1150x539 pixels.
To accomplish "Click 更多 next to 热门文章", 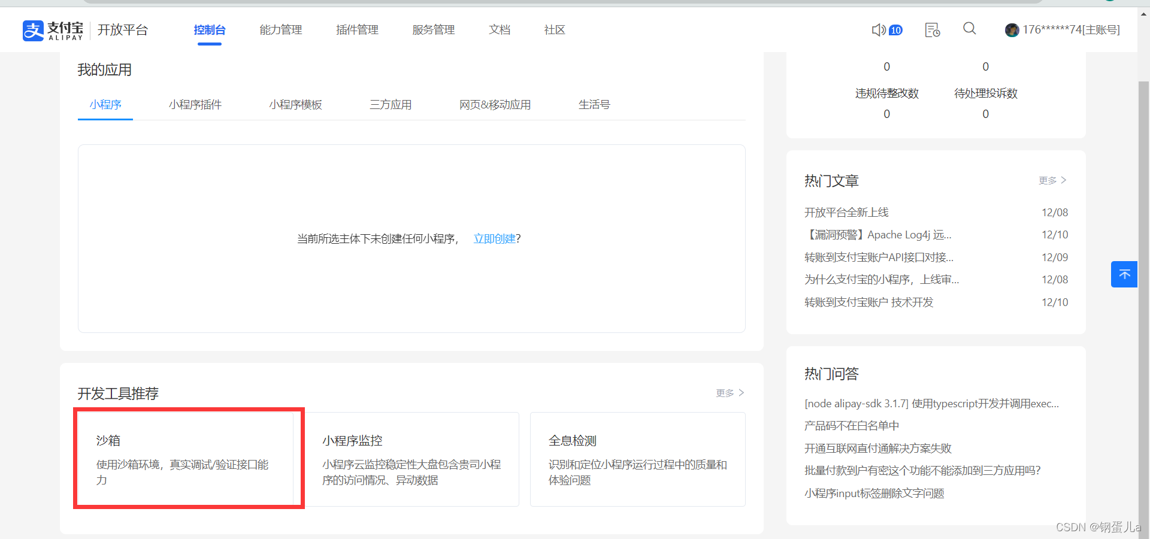I will (x=1052, y=180).
